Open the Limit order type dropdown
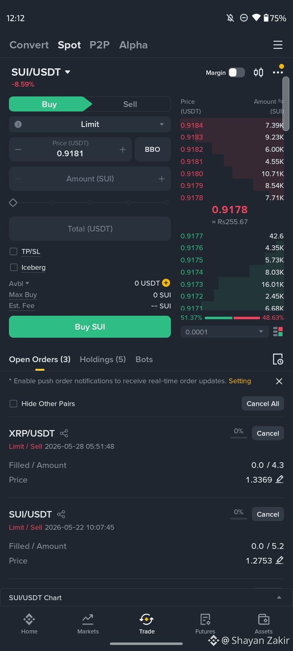Screen dimensions: 293x651 click(90, 125)
